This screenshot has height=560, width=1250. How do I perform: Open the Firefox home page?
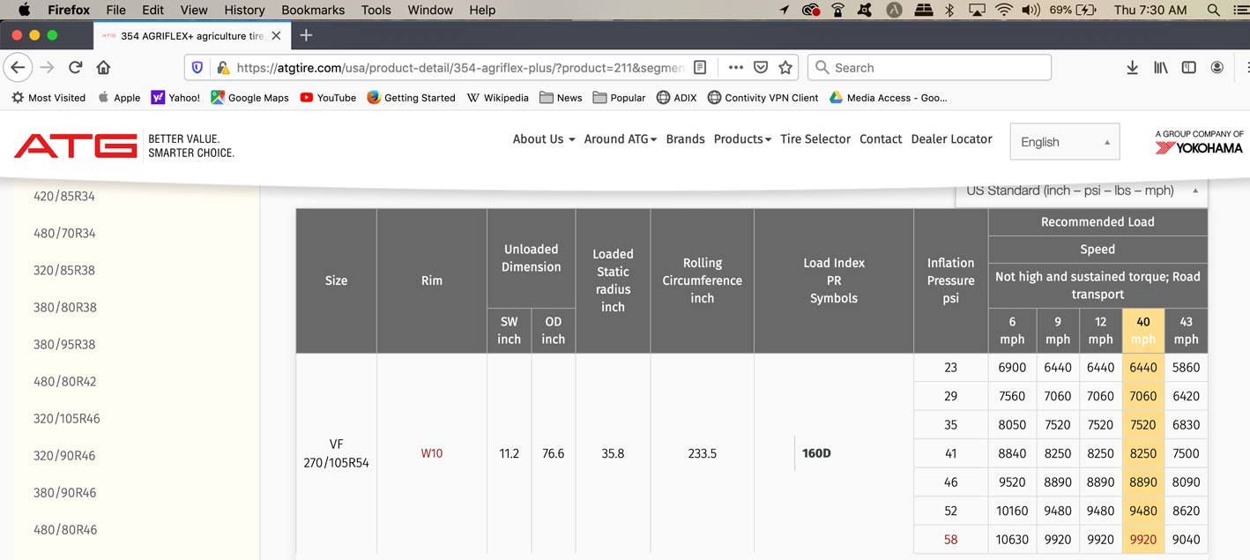click(103, 68)
